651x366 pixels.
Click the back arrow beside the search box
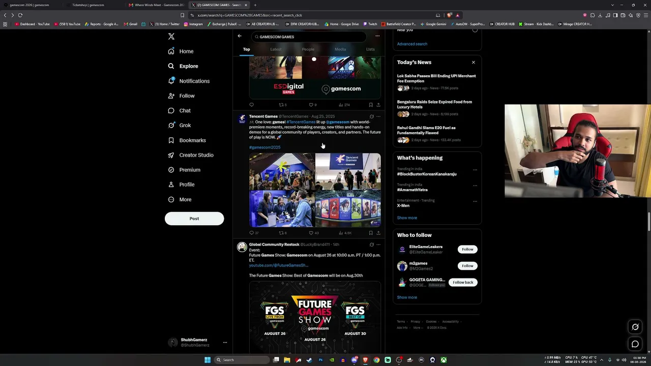240,36
